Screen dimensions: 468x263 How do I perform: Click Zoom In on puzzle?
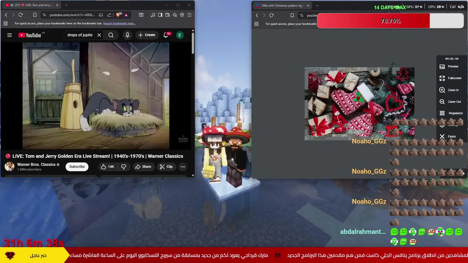(449, 90)
